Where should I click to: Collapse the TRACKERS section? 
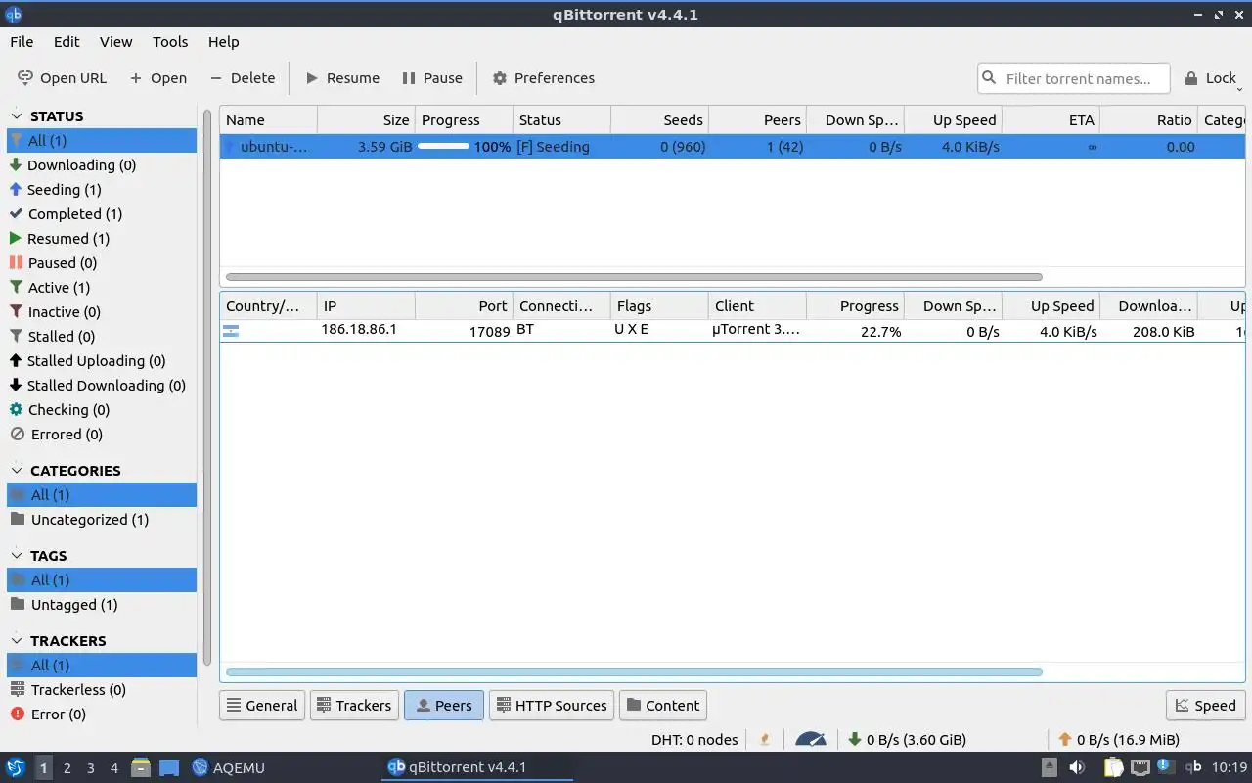coord(17,641)
